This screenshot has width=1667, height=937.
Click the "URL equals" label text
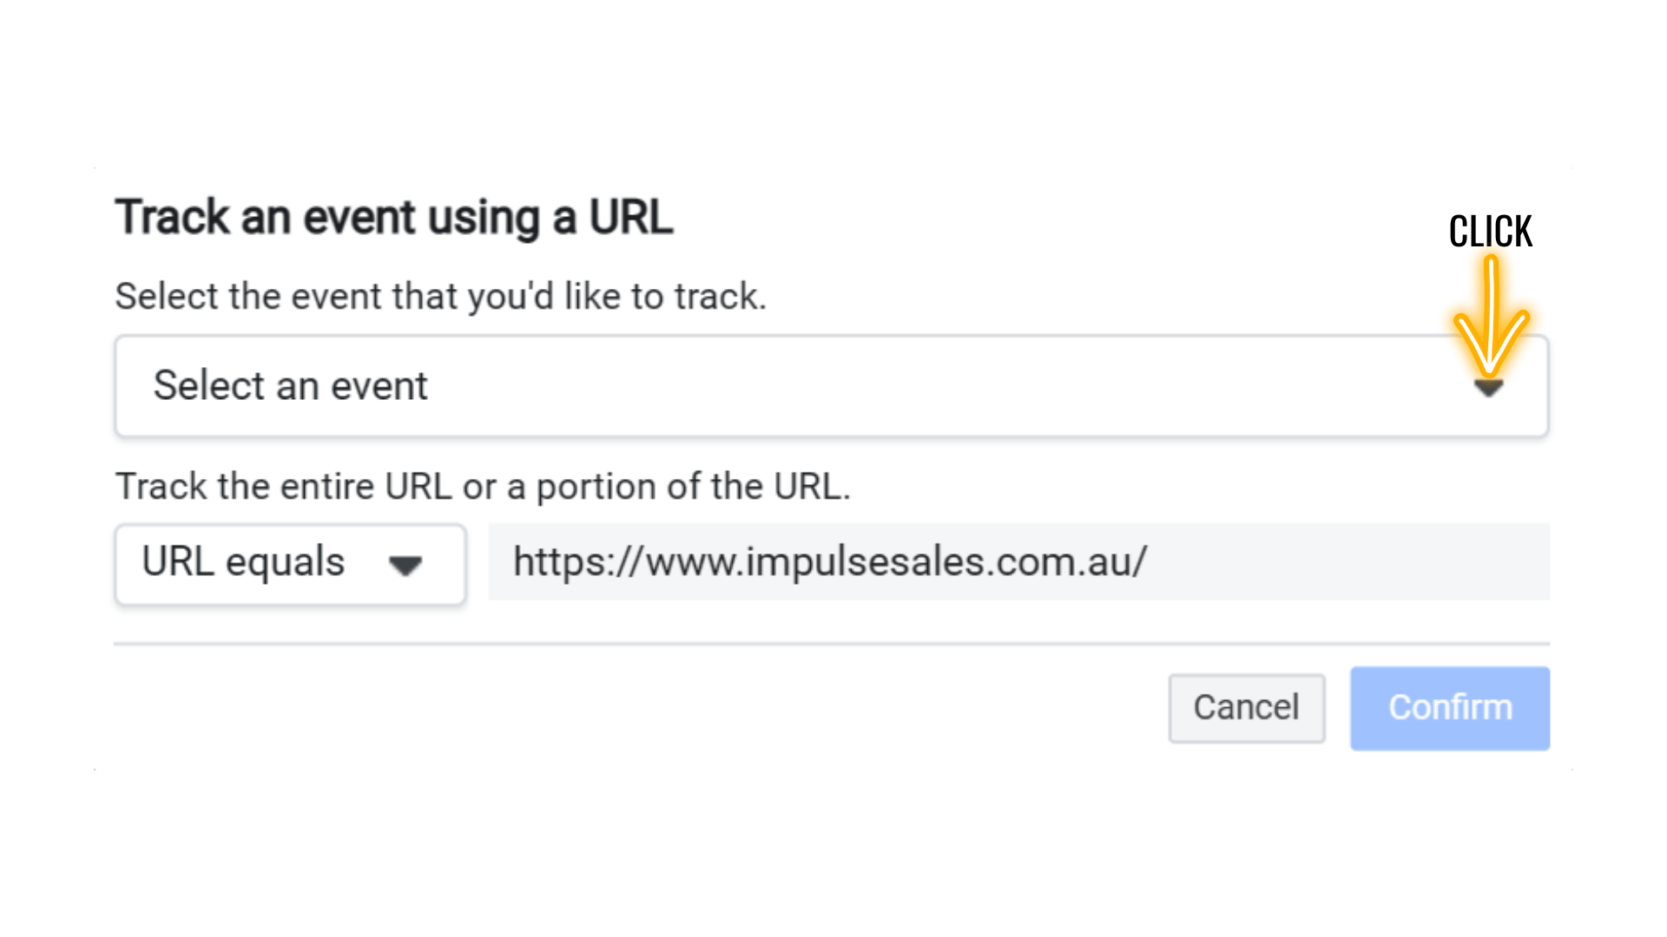click(244, 562)
